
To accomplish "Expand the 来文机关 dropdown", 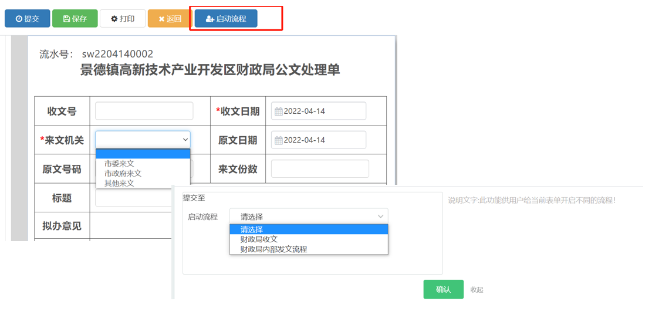I will 143,140.
